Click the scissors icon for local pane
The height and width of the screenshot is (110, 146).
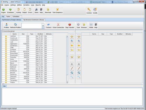tap(72, 64)
